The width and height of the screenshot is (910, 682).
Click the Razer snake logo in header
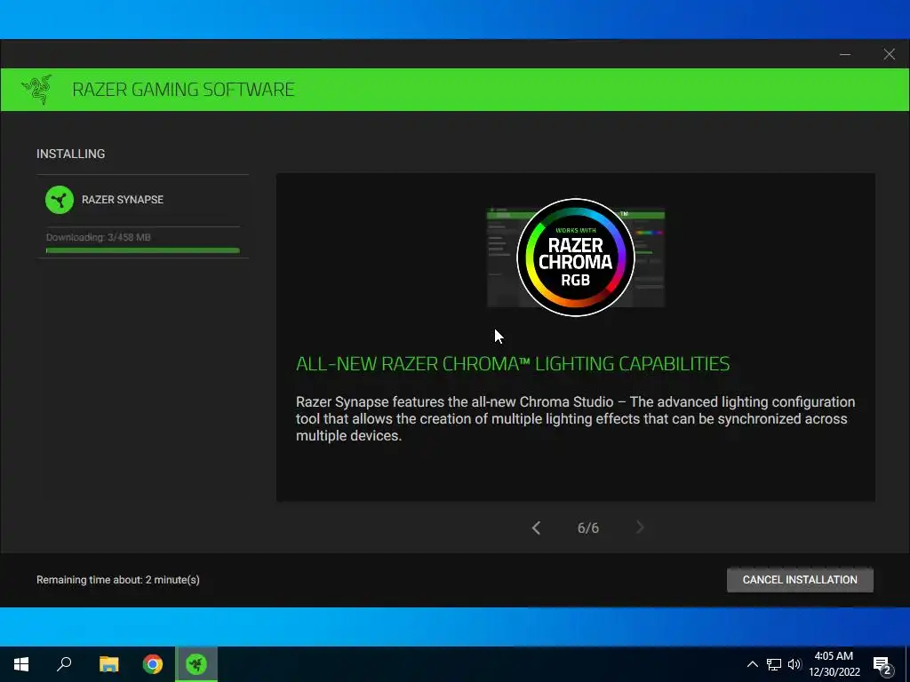(x=37, y=90)
